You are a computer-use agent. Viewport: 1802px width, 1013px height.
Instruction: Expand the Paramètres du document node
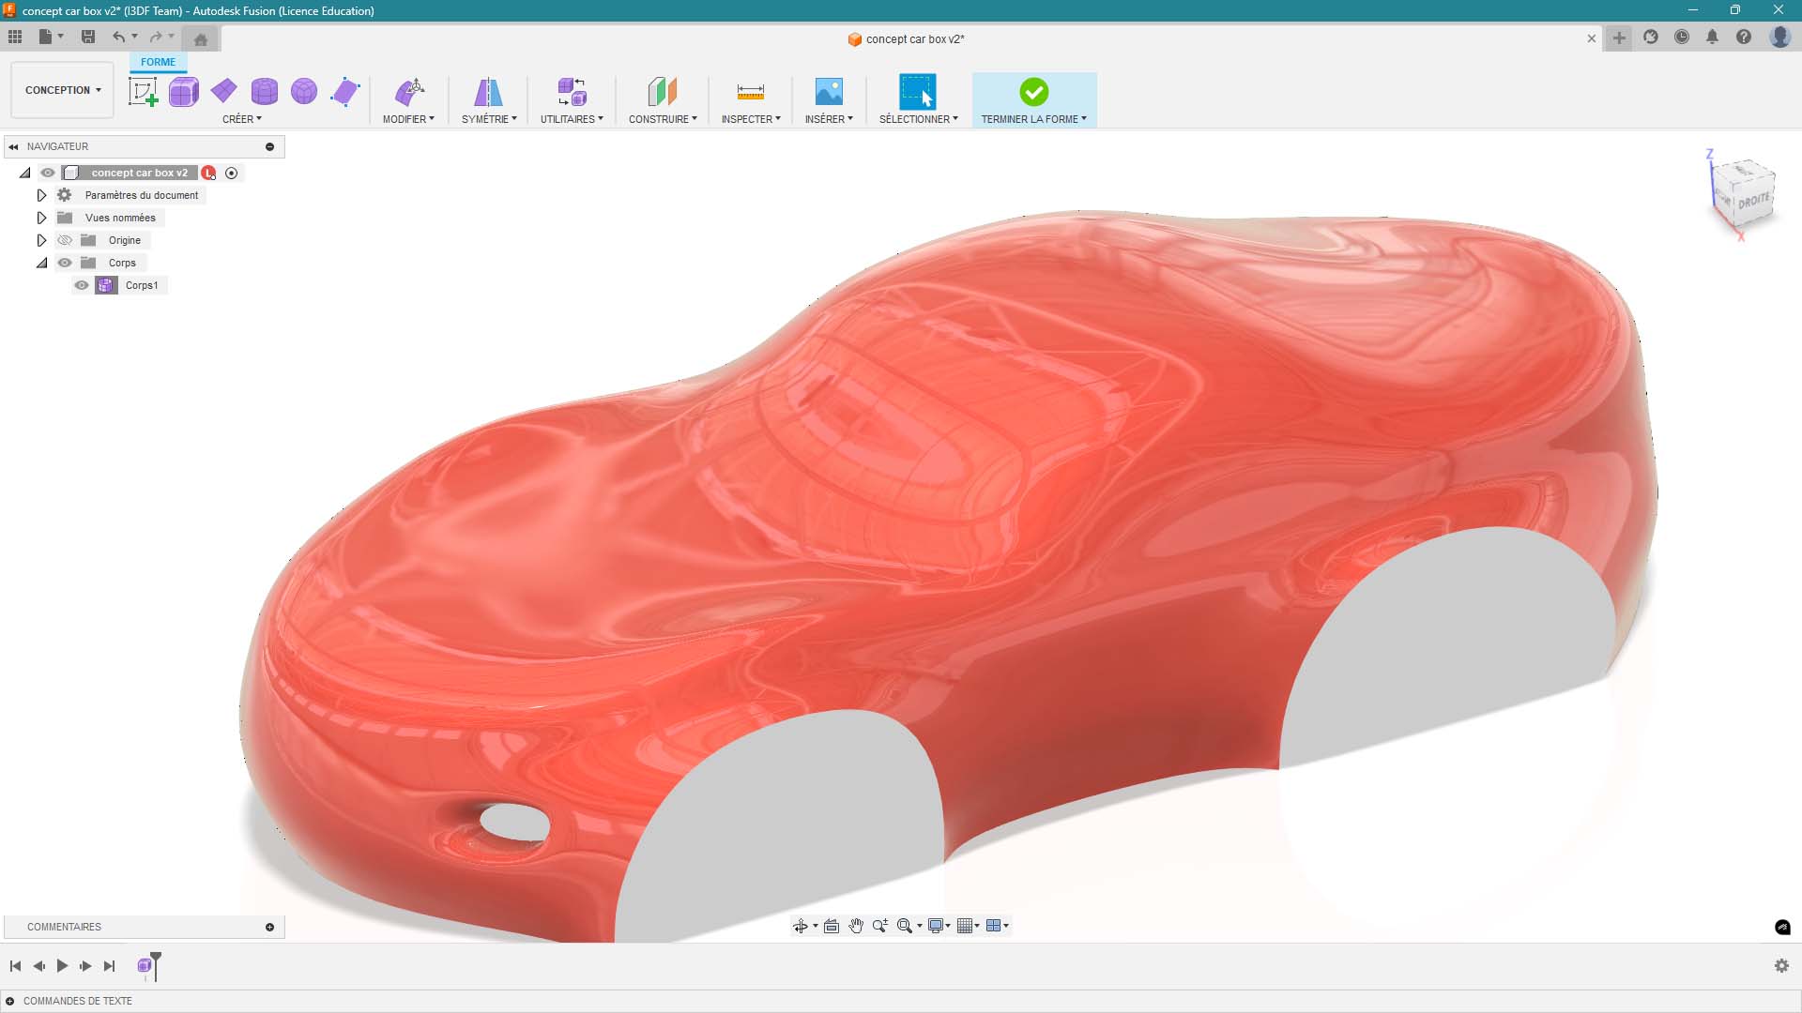click(41, 195)
